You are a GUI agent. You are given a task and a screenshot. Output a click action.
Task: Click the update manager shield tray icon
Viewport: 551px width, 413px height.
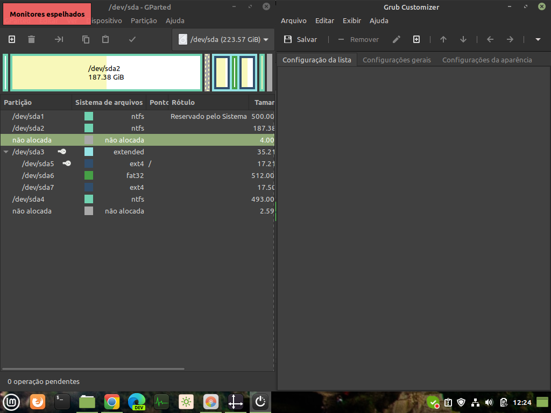pyautogui.click(x=461, y=402)
